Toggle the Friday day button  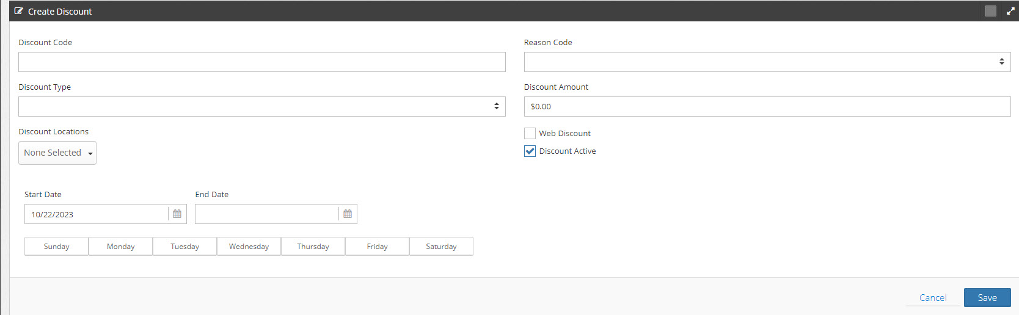(x=377, y=247)
